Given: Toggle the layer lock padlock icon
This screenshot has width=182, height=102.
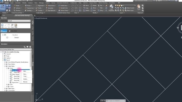Looking at the screenshot, I should (119, 6).
